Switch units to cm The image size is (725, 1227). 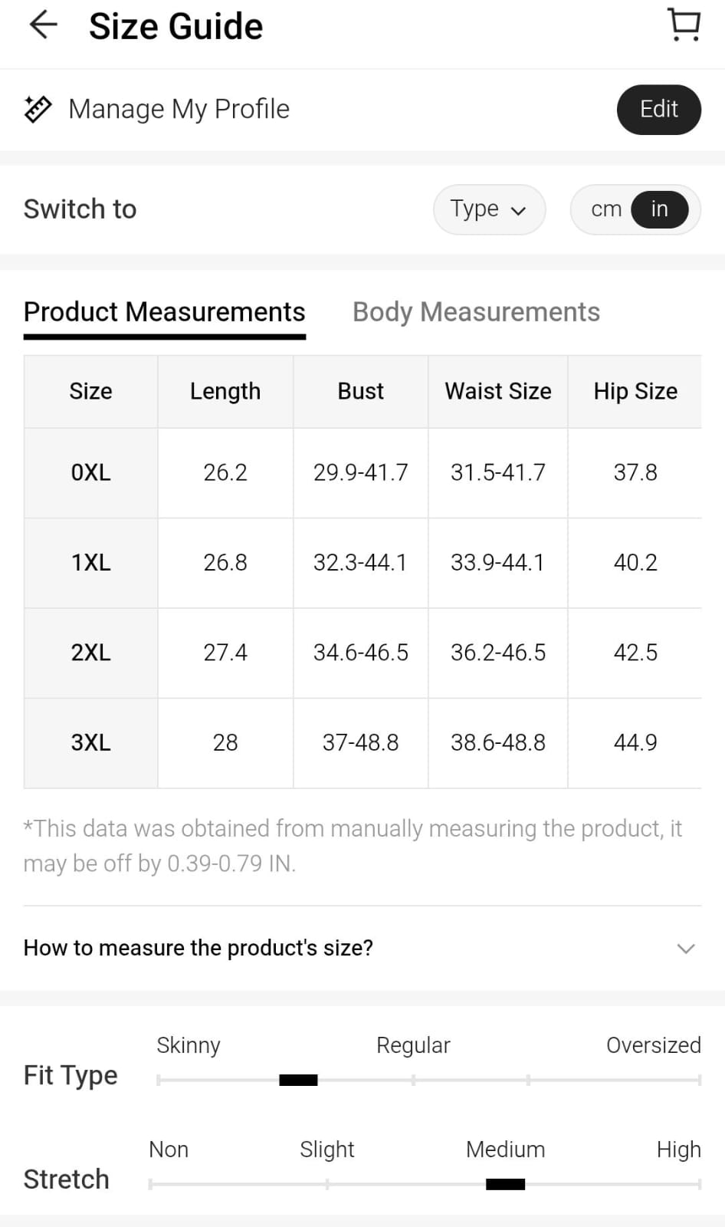(x=605, y=209)
